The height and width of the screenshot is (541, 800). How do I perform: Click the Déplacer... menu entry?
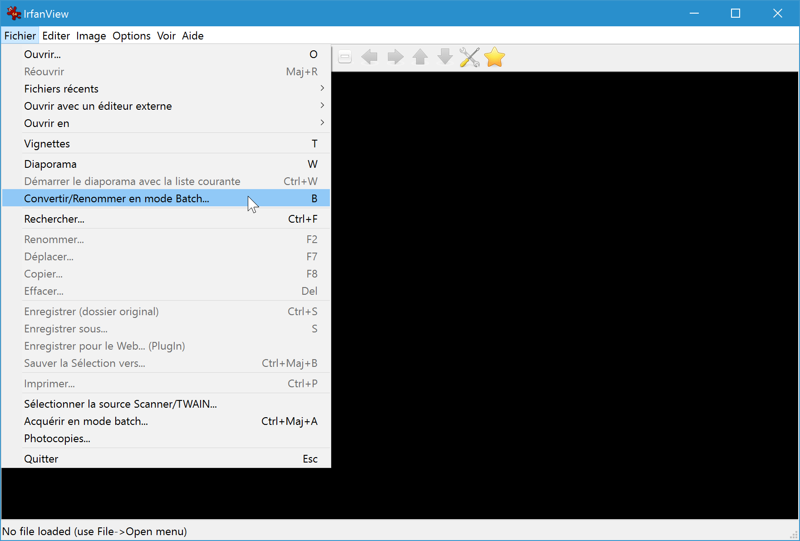click(166, 257)
